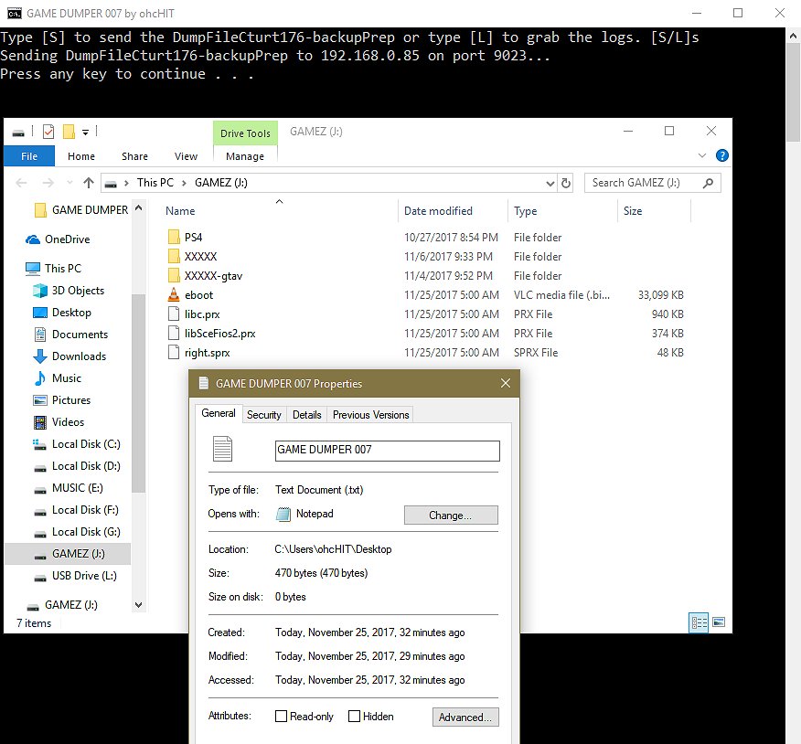This screenshot has width=801, height=744.
Task: Click the libc.prx file icon
Action: click(x=174, y=314)
